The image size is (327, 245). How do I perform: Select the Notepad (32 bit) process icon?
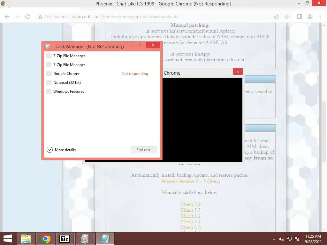coord(49,83)
